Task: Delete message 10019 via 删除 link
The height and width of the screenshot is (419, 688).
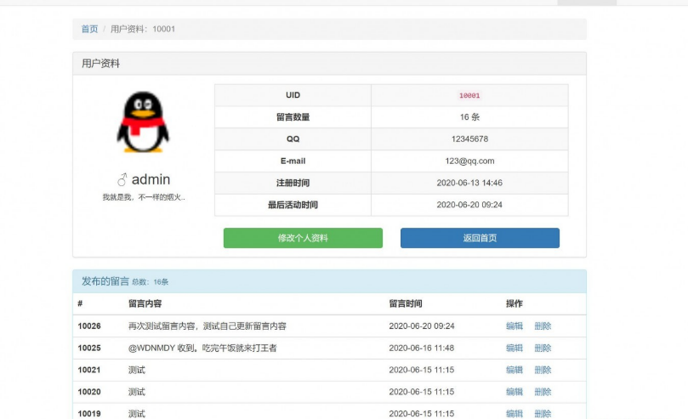Action: click(543, 414)
